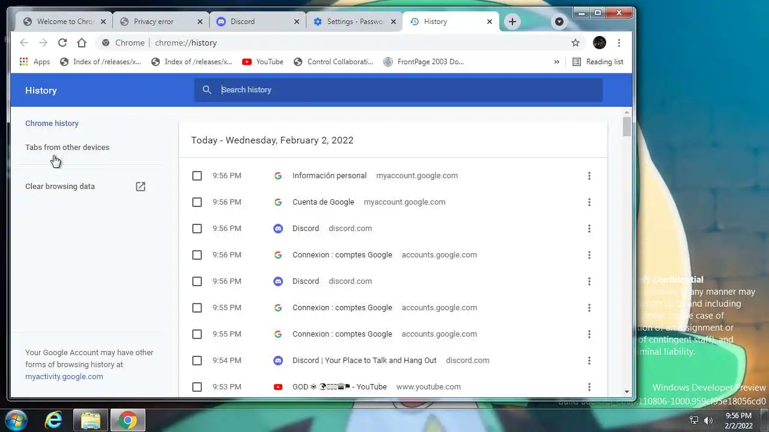
Task: Select Chrome history in sidebar
Action: point(52,124)
